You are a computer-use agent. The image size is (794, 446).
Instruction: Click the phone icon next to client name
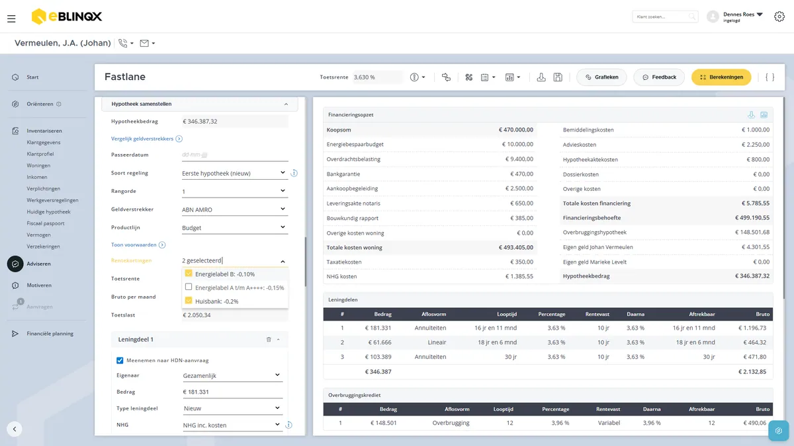122,43
